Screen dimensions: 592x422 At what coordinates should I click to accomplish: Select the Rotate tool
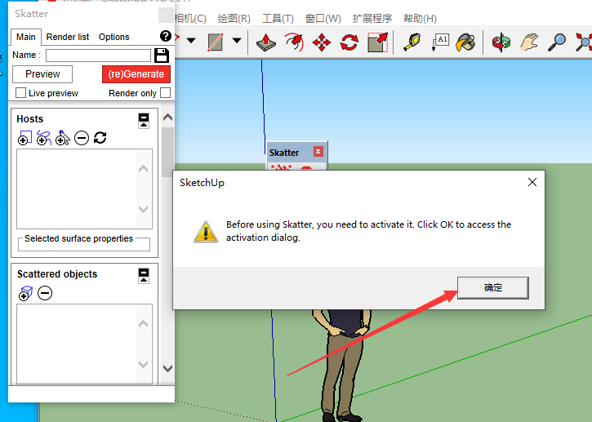[x=349, y=42]
